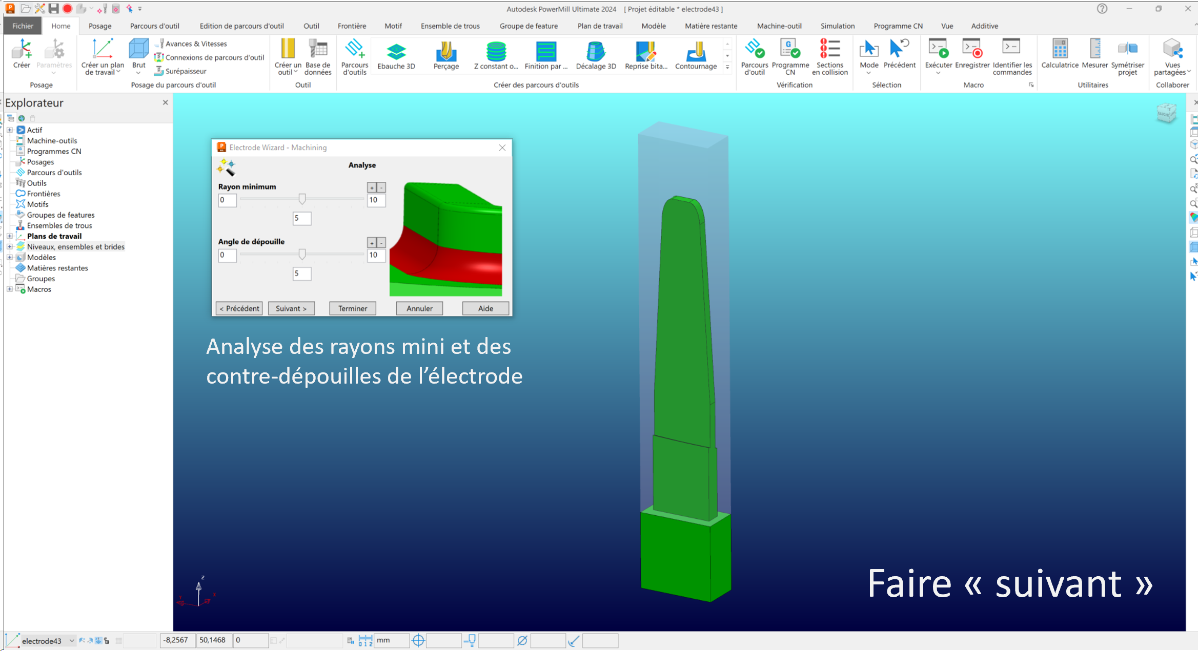This screenshot has width=1198, height=651.
Task: Open the electrode43 workplane dropdown
Action: click(72, 641)
